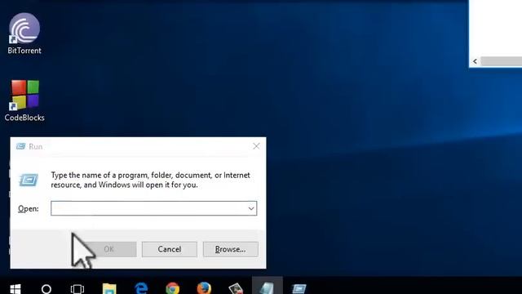This screenshot has width=522, height=294.
Task: Close the Run dialog with X
Action: coord(256,146)
